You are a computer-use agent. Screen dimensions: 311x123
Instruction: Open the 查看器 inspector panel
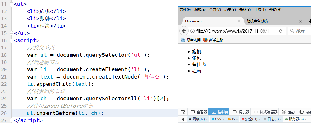pos(199,112)
